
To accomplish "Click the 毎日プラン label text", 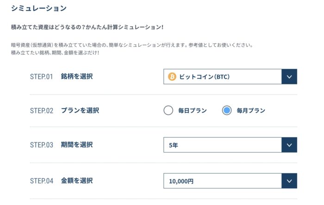I will (x=193, y=110).
